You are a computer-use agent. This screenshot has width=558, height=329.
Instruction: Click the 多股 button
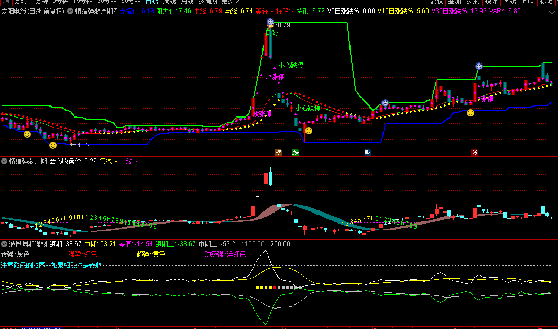(473, 2)
